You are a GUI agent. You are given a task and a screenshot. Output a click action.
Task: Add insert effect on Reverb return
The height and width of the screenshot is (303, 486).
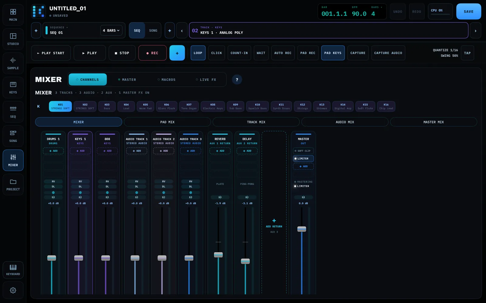click(x=220, y=151)
